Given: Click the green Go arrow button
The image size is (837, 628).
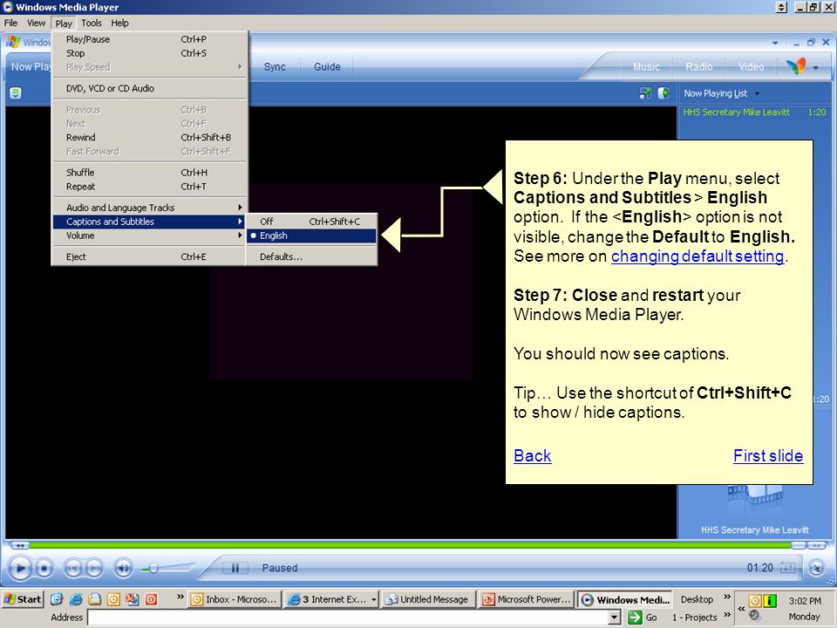Looking at the screenshot, I should (x=635, y=618).
